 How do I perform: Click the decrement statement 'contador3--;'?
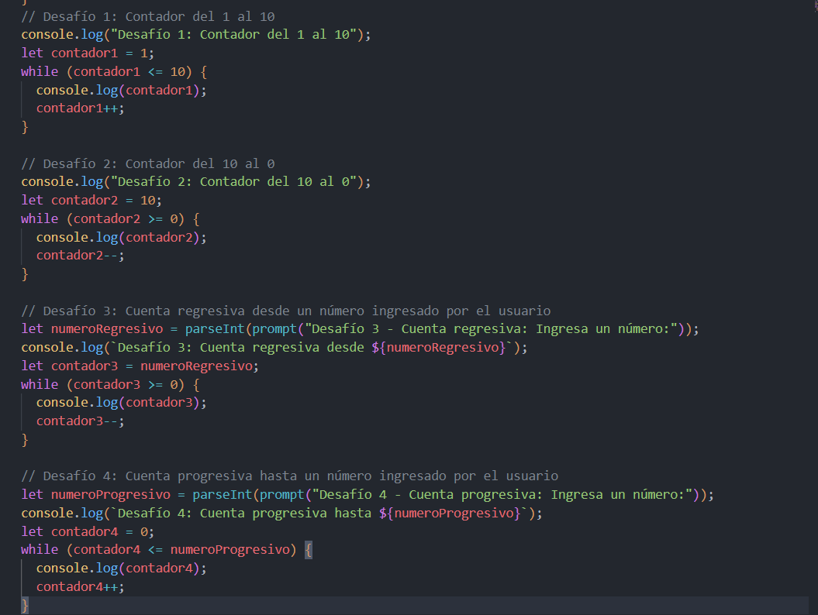[81, 421]
